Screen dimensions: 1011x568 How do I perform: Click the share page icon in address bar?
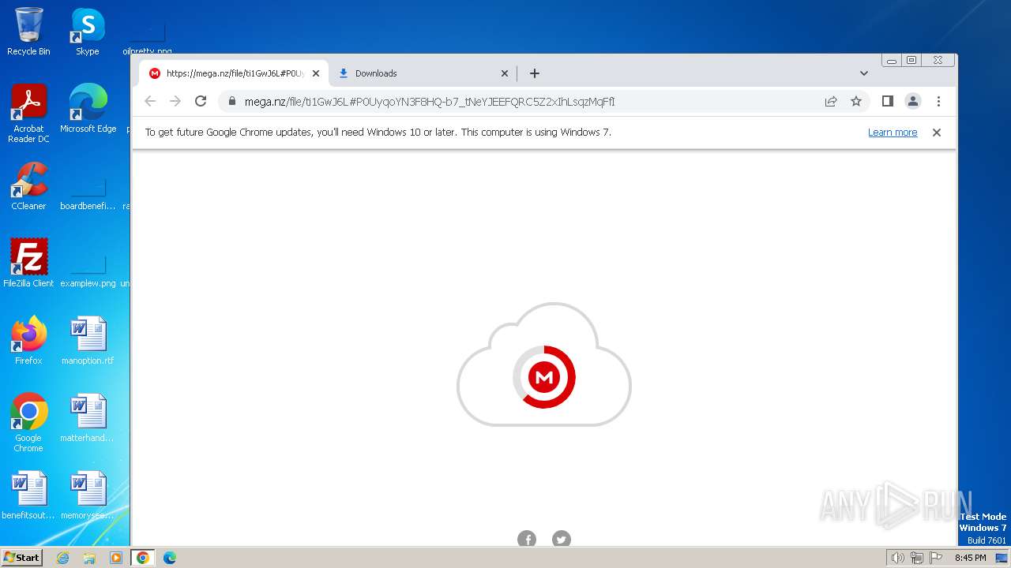click(831, 101)
